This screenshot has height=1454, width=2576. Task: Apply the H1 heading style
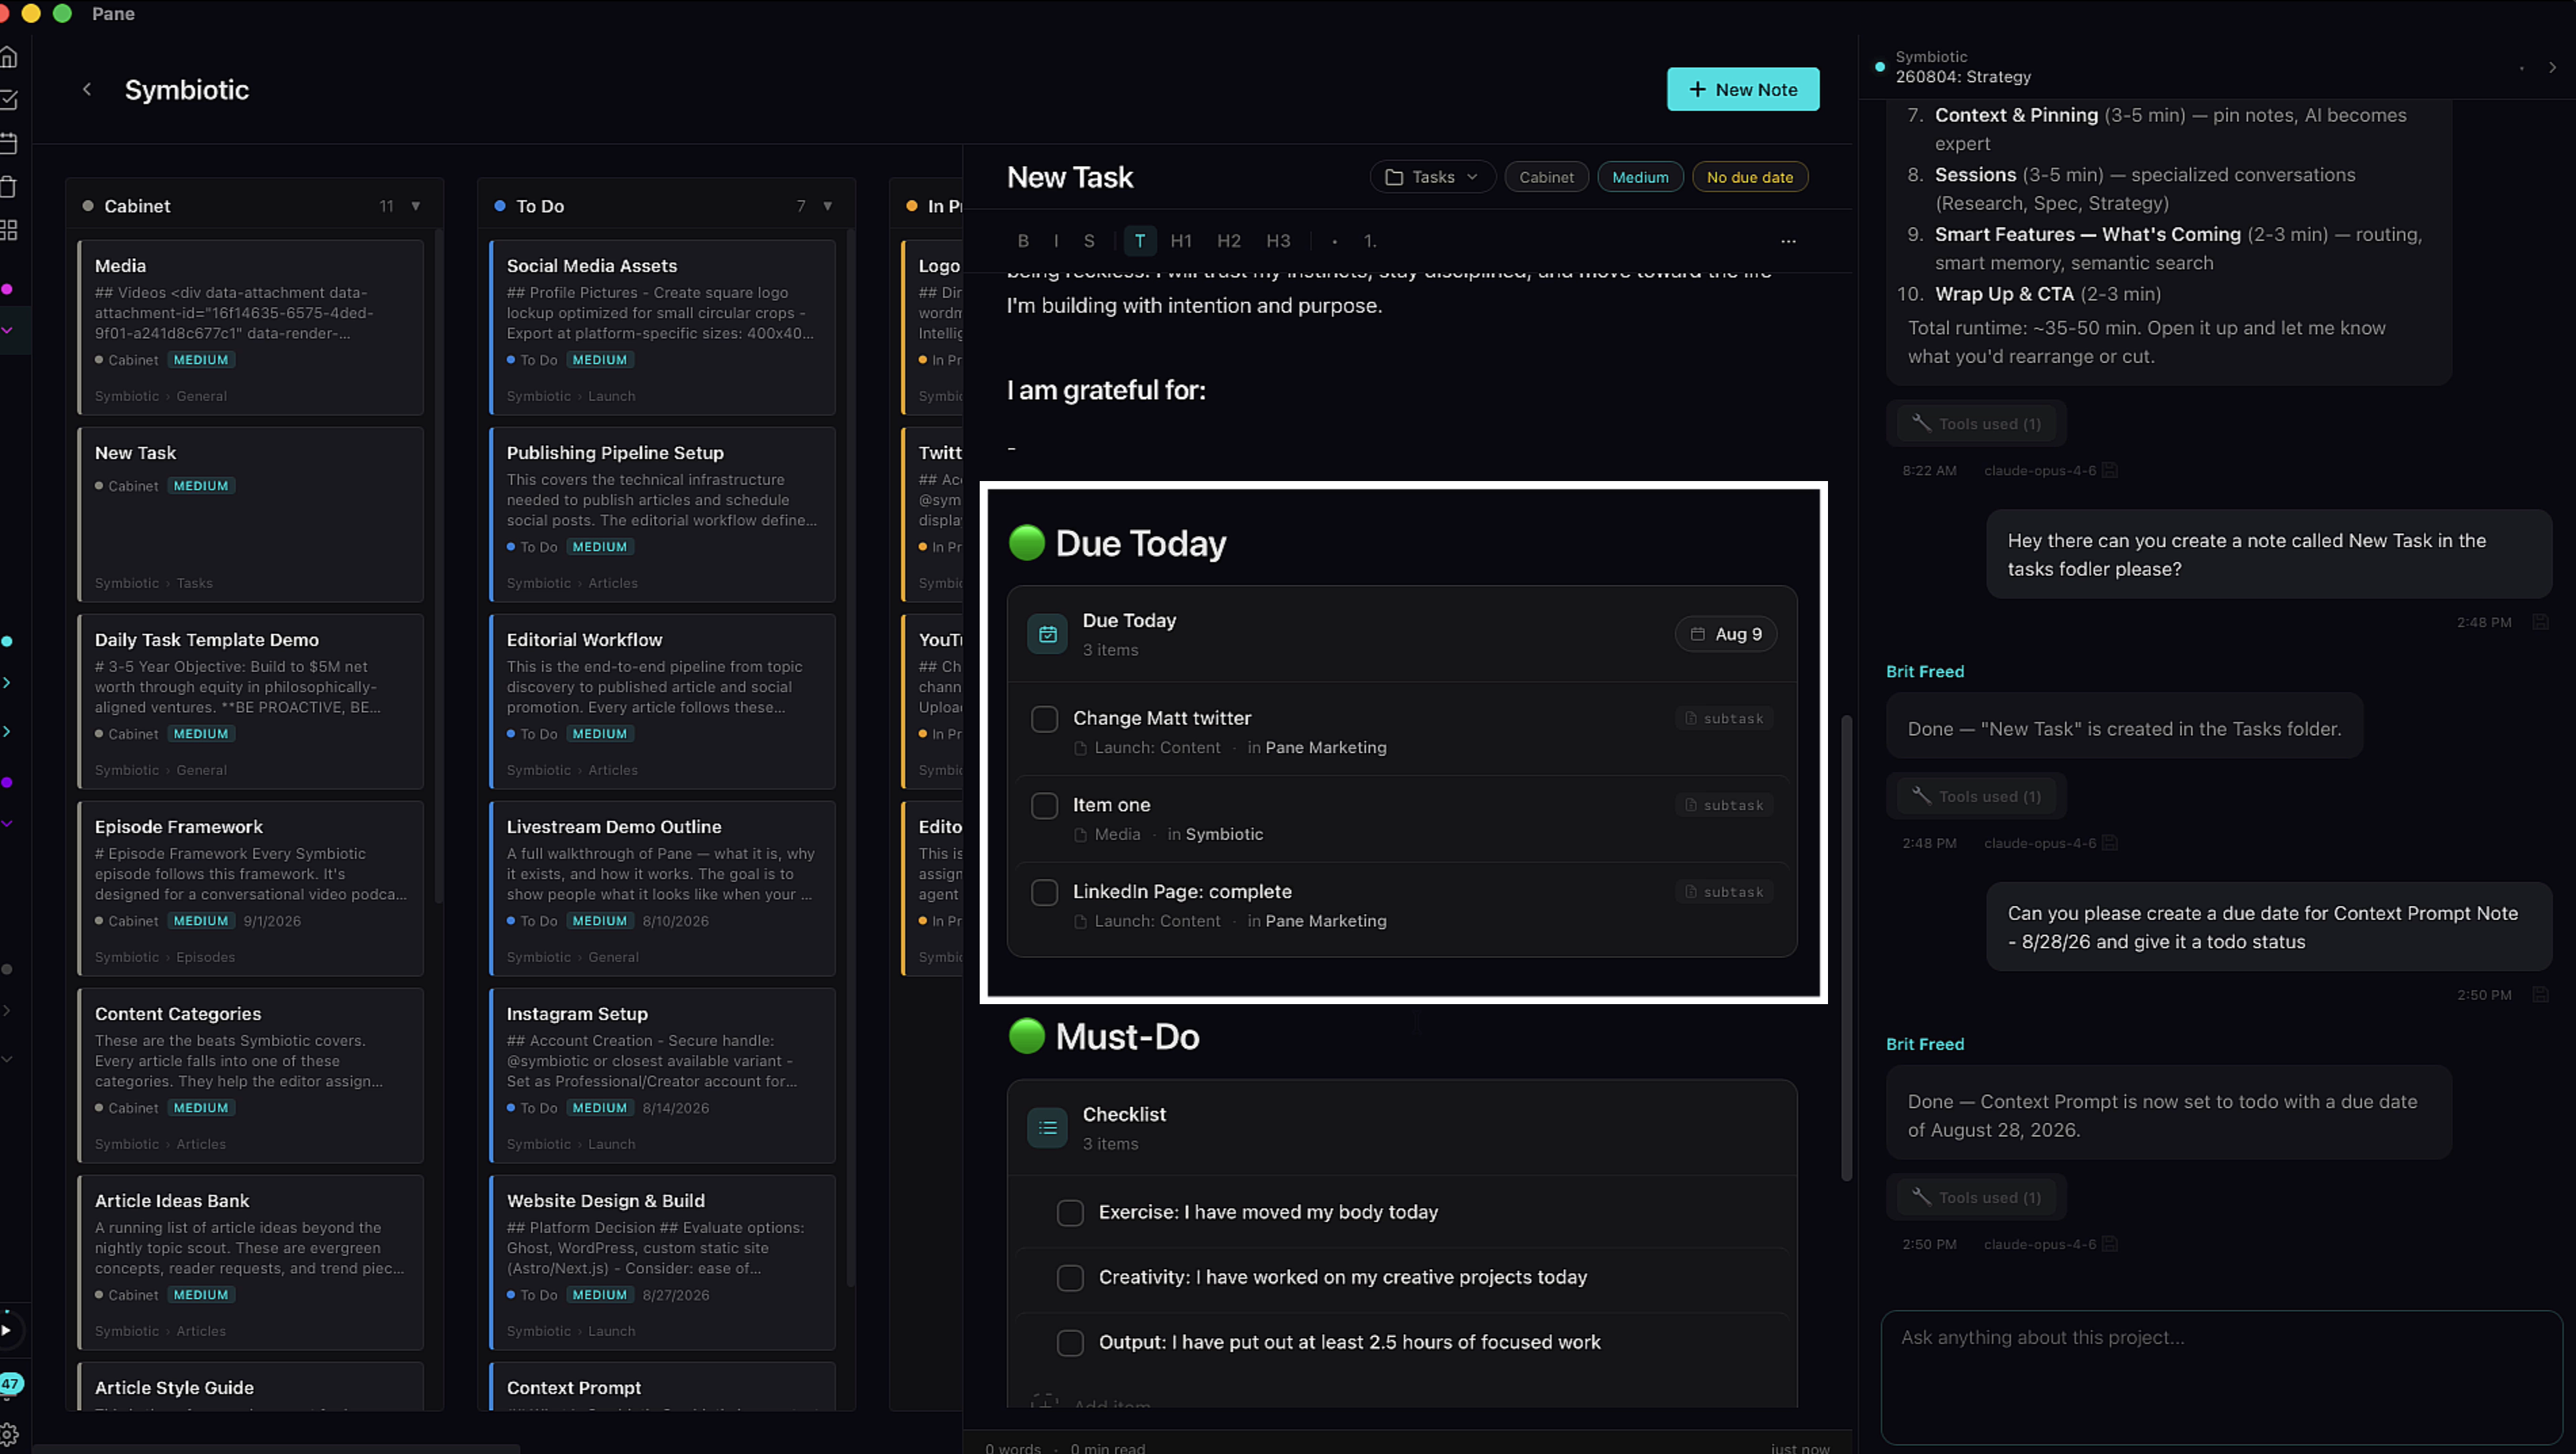pos(1181,241)
